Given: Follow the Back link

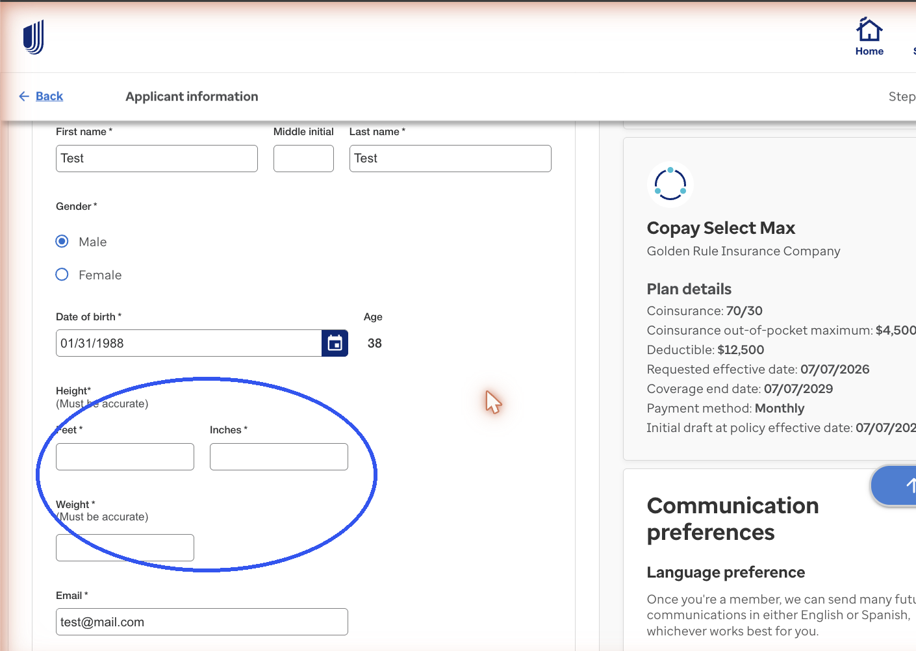Looking at the screenshot, I should pyautogui.click(x=49, y=96).
